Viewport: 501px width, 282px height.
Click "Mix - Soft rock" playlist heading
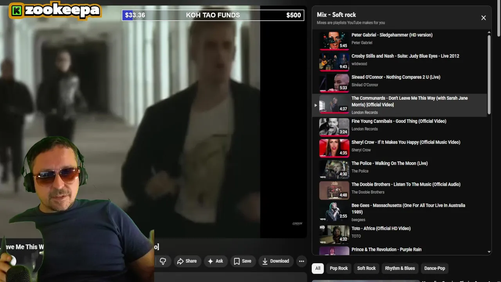coord(336,15)
